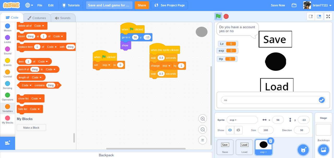
Task: Submit the answer with the check button
Action: click(322, 100)
